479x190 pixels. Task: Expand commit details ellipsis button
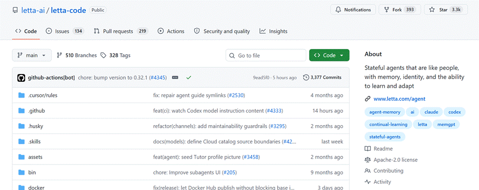click(175, 78)
